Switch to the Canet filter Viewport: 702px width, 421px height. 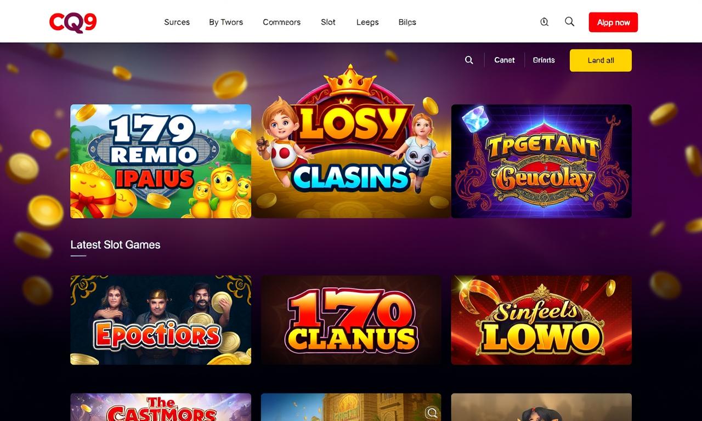coord(505,60)
